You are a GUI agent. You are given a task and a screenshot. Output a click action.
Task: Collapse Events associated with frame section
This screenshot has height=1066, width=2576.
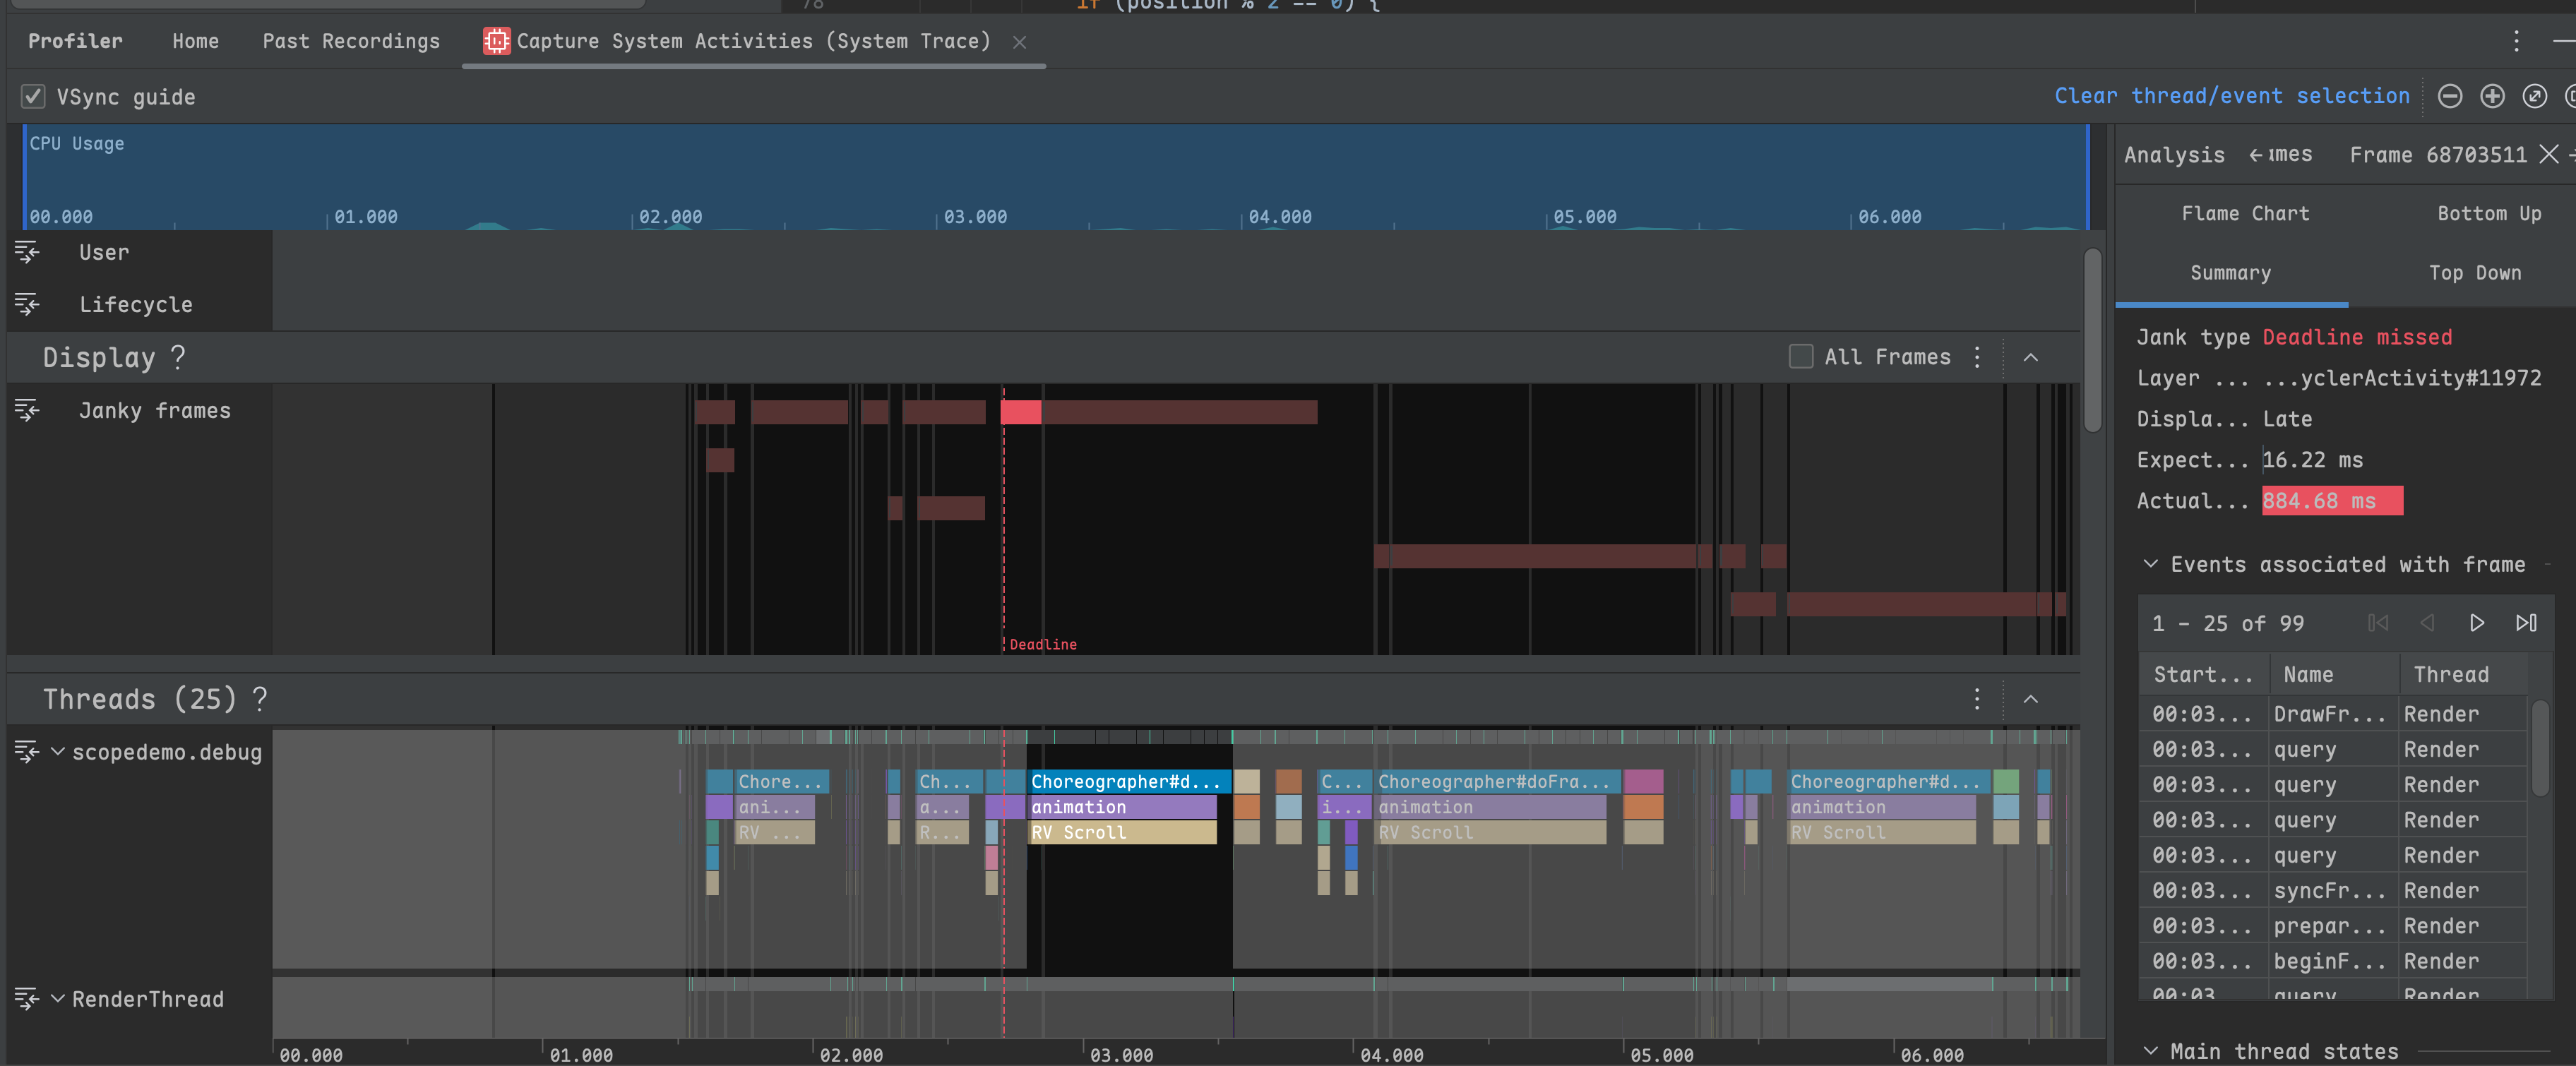2150,564
